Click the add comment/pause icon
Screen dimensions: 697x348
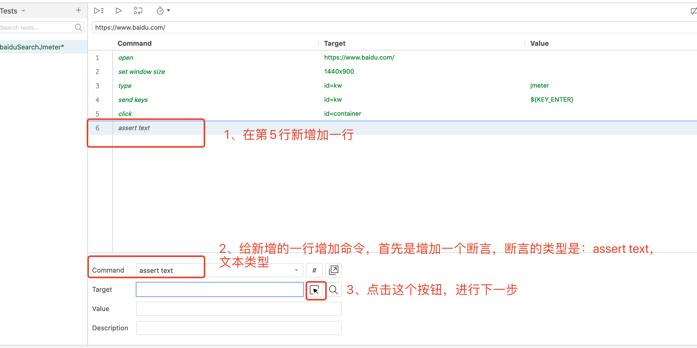click(x=314, y=270)
